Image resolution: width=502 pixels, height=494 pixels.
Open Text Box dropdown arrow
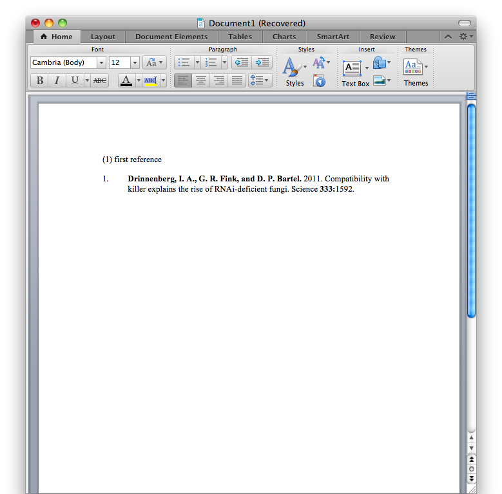pos(367,68)
